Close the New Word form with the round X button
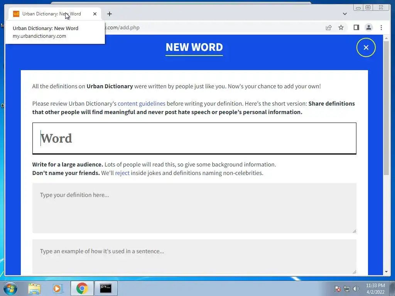Image resolution: width=395 pixels, height=296 pixels. (x=366, y=47)
